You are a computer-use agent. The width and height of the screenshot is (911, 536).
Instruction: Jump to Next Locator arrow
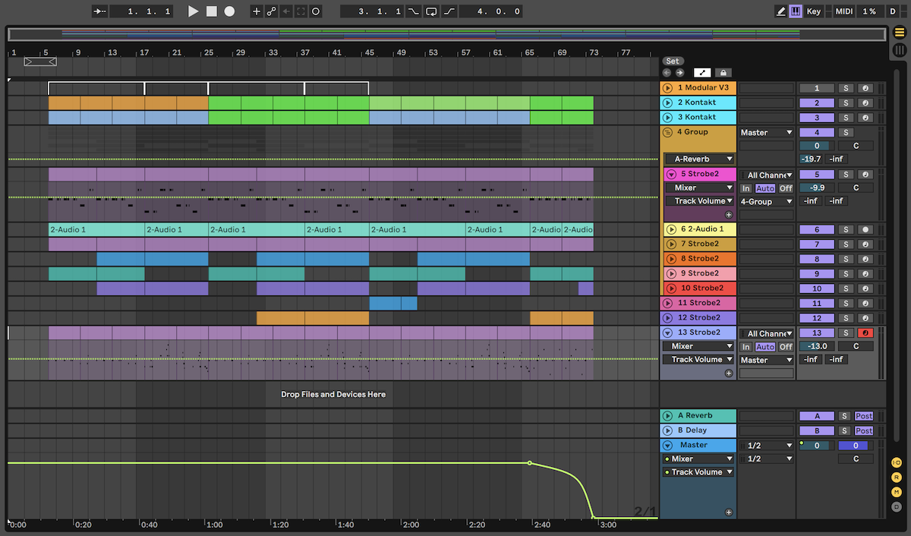679,73
